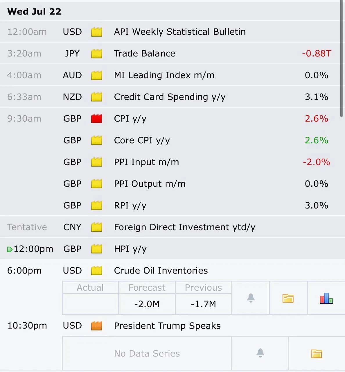The image size is (345, 372).
Task: Click the vertical scrollbar on the right edge
Action: (342, 58)
